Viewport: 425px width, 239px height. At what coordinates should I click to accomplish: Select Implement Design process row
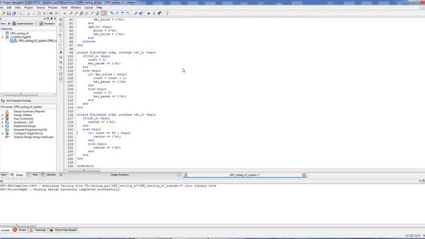pos(25,126)
